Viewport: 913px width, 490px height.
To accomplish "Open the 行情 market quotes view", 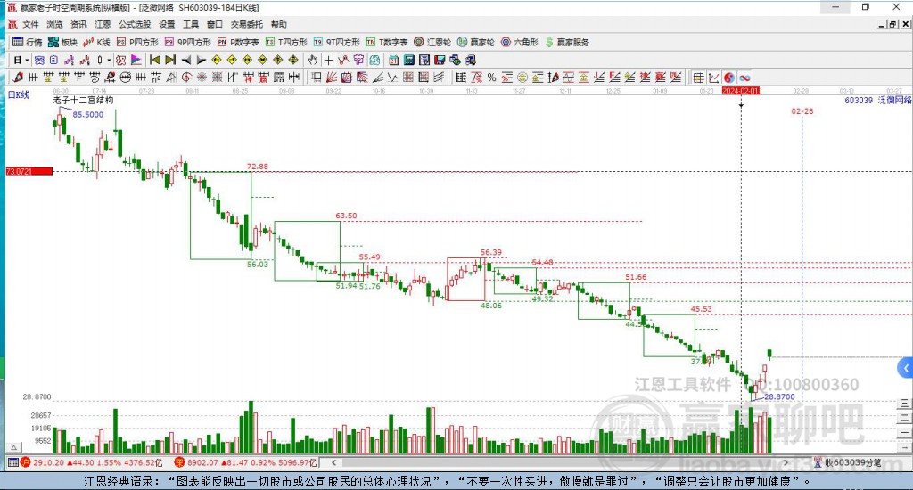I will pos(28,42).
